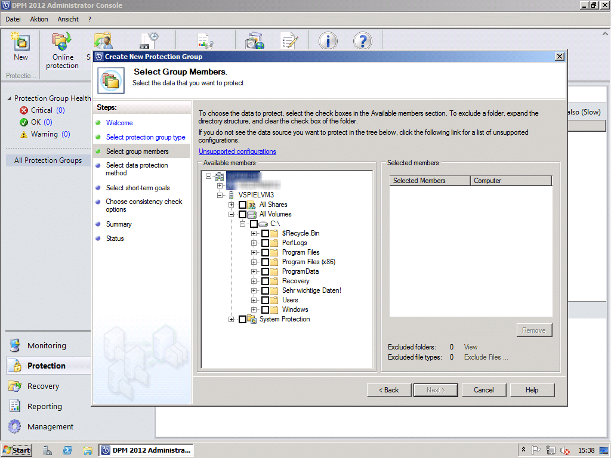
Task: Check the Users folder checkbox
Action: coord(265,301)
